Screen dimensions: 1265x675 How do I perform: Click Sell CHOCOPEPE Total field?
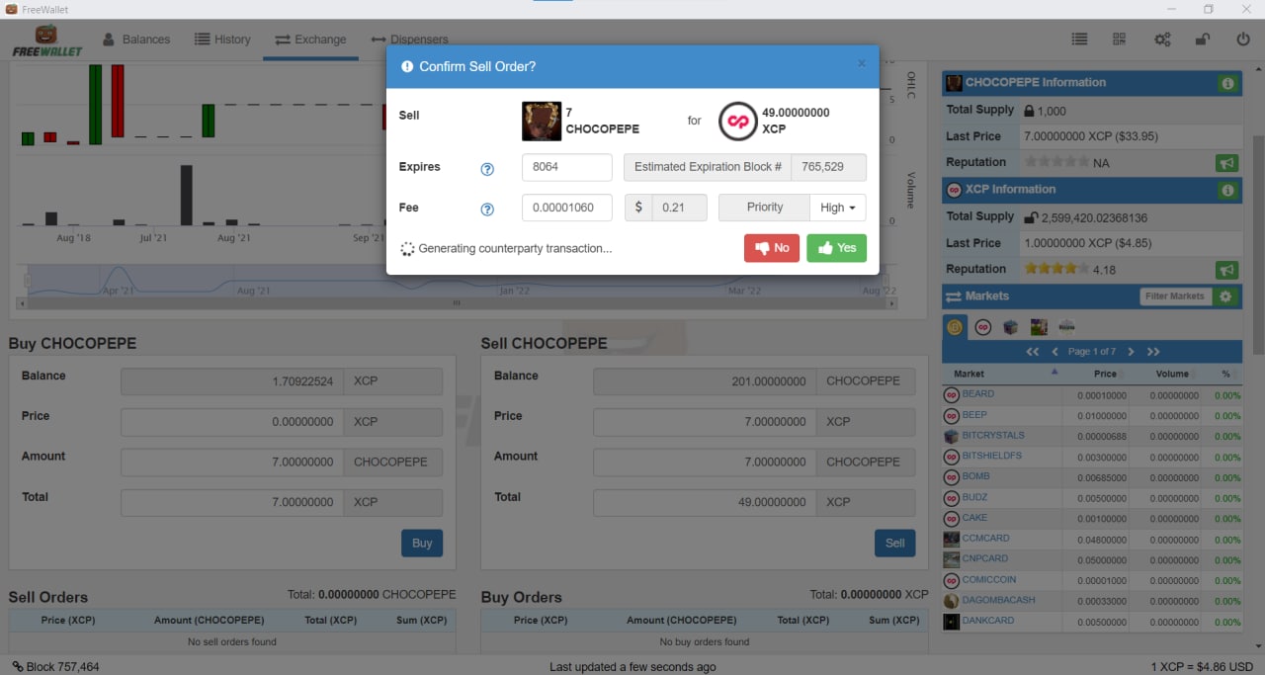coord(705,502)
